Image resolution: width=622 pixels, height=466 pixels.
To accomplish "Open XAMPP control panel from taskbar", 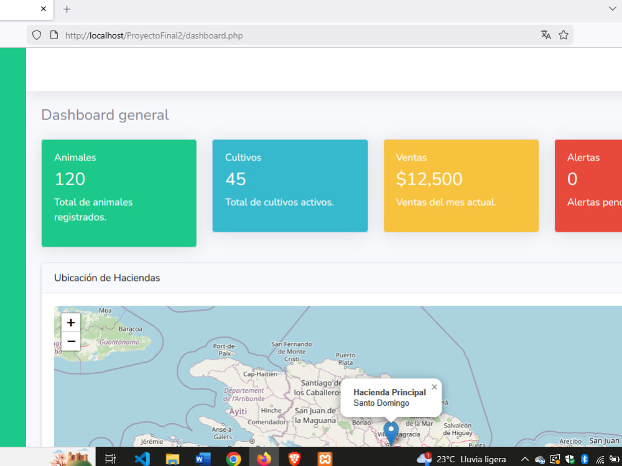I will point(325,459).
